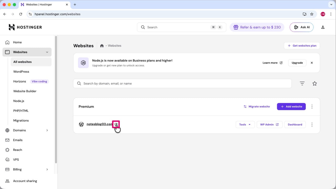Click the Node.js hexagon icon in the banner
Screen dimensions: 336x189
[83, 63]
